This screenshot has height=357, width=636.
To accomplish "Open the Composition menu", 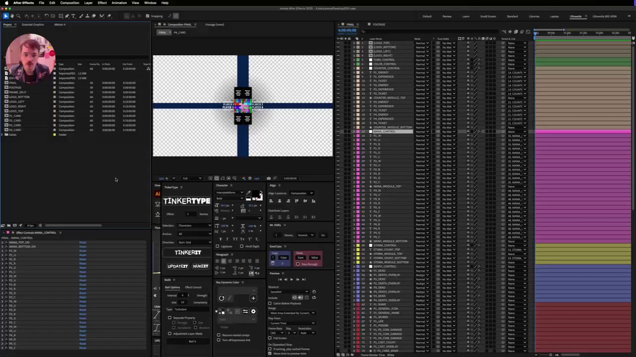I will [69, 3].
